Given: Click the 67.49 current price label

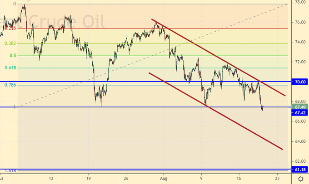Looking at the screenshot, I should (299, 107).
